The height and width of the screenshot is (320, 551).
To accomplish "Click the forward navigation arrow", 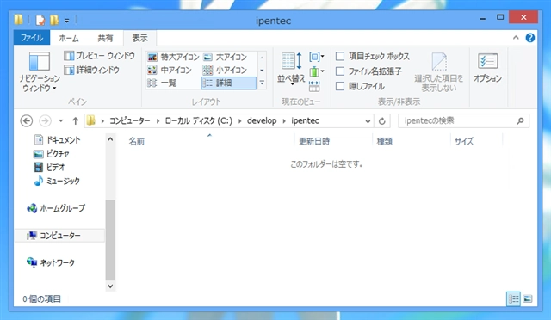I will (45, 120).
